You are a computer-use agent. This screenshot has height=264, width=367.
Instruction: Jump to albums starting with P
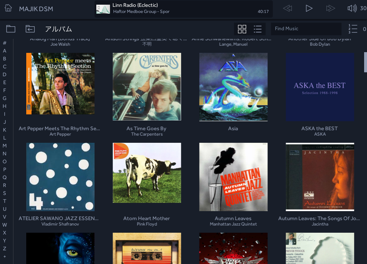point(5,169)
